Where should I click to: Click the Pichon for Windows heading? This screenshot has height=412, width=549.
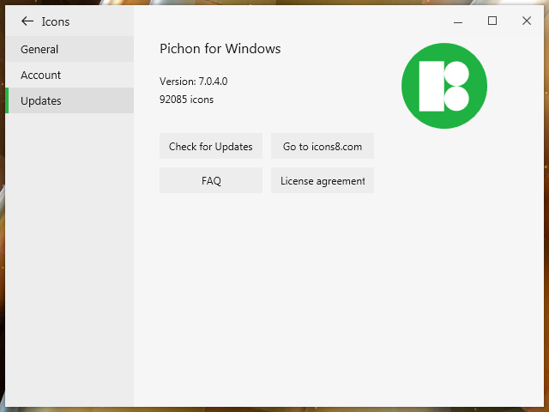[x=220, y=49]
